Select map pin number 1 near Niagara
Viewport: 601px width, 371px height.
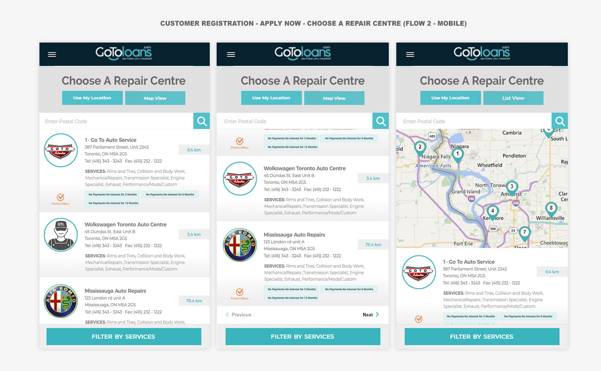coord(458,155)
